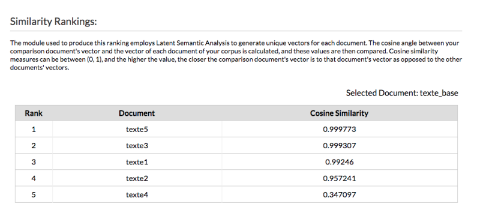480x219 pixels.
Task: Click rank number 2 cell
Action: (x=34, y=145)
